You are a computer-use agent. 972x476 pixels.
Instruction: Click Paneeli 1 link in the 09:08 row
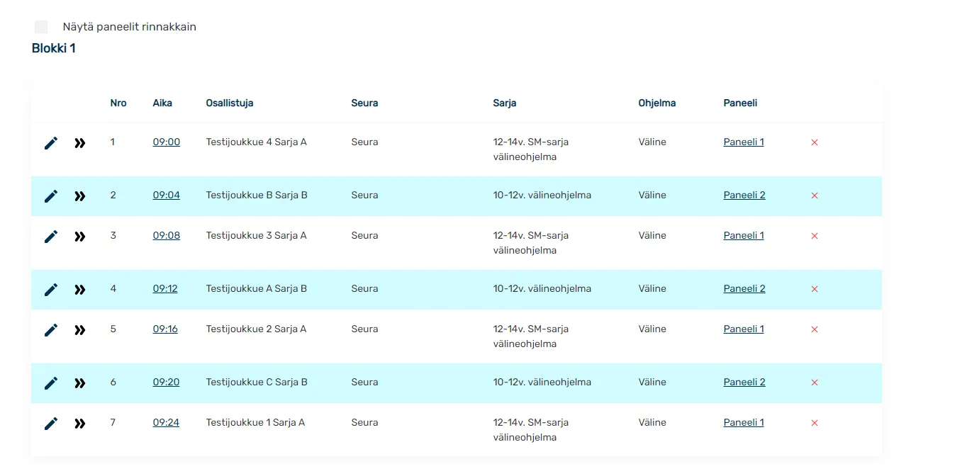click(744, 235)
